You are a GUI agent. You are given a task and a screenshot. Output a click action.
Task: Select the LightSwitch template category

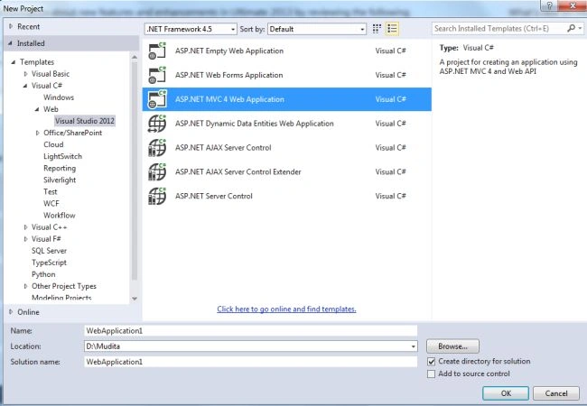pyautogui.click(x=62, y=156)
